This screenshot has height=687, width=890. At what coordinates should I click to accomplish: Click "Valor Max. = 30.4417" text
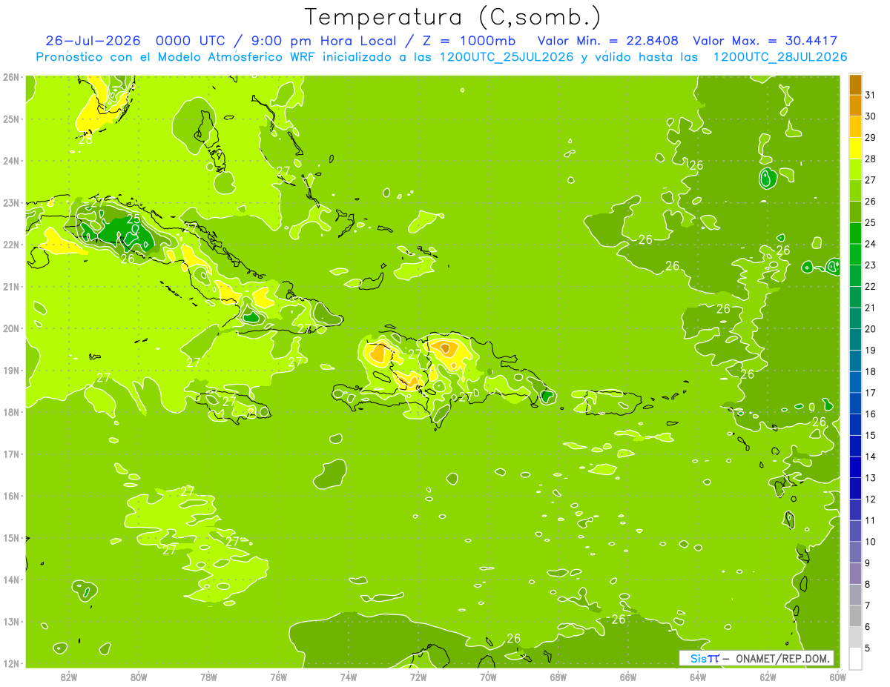click(765, 41)
